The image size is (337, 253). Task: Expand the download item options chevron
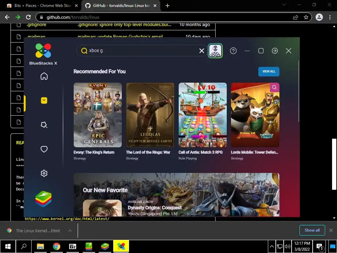click(x=70, y=231)
